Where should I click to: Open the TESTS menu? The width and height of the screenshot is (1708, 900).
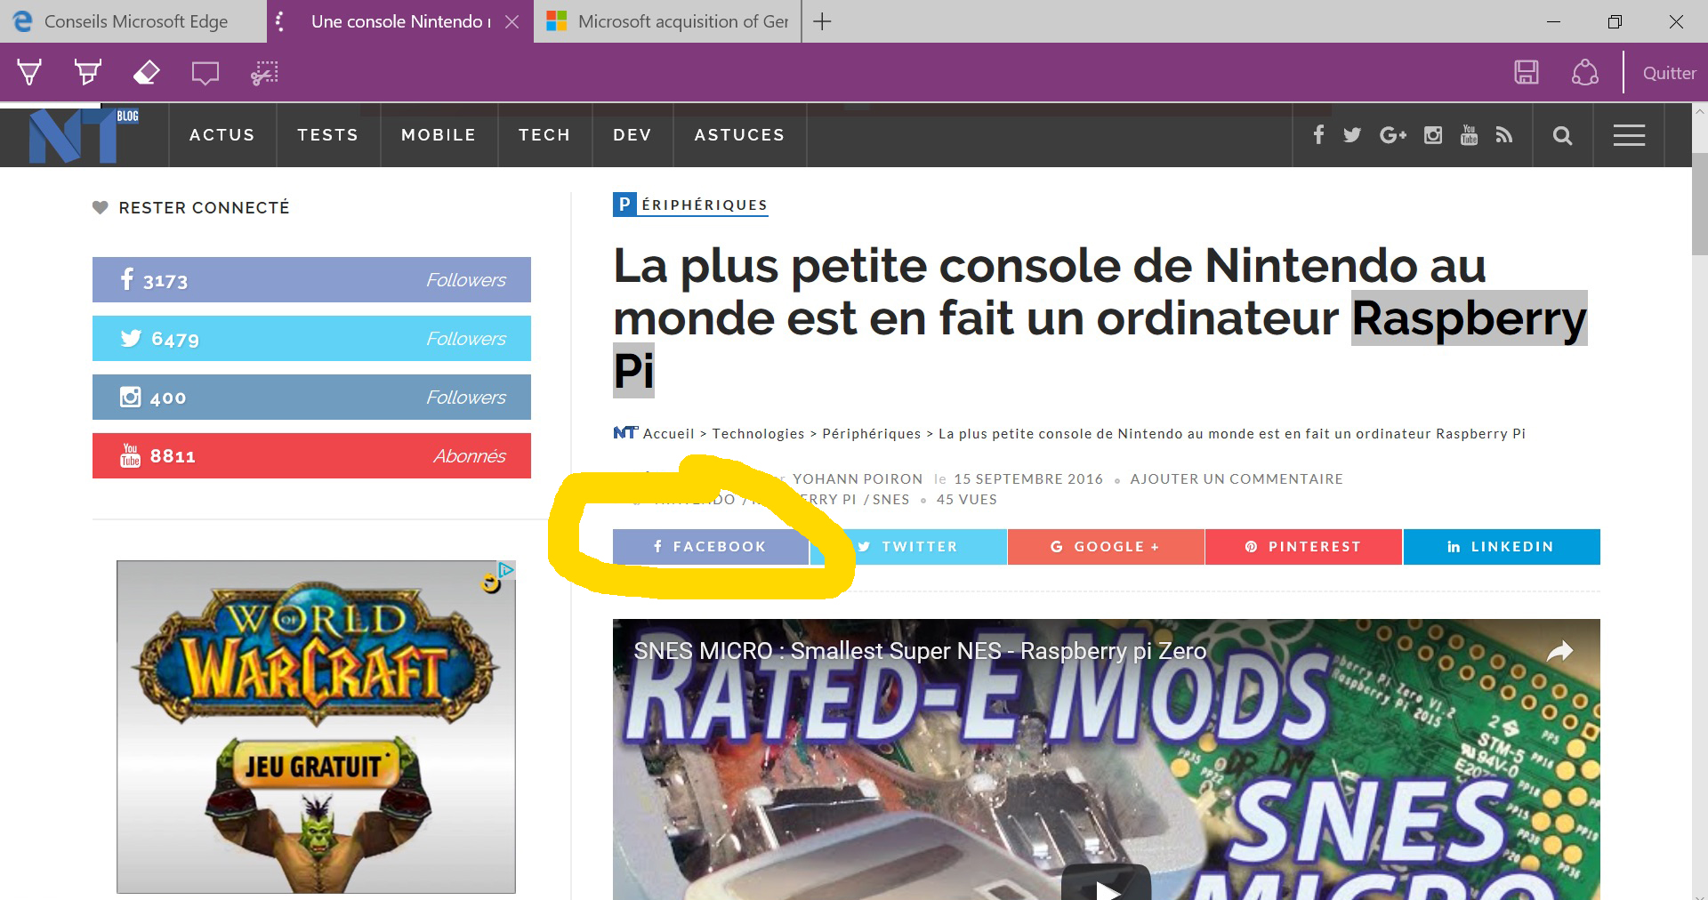(328, 135)
